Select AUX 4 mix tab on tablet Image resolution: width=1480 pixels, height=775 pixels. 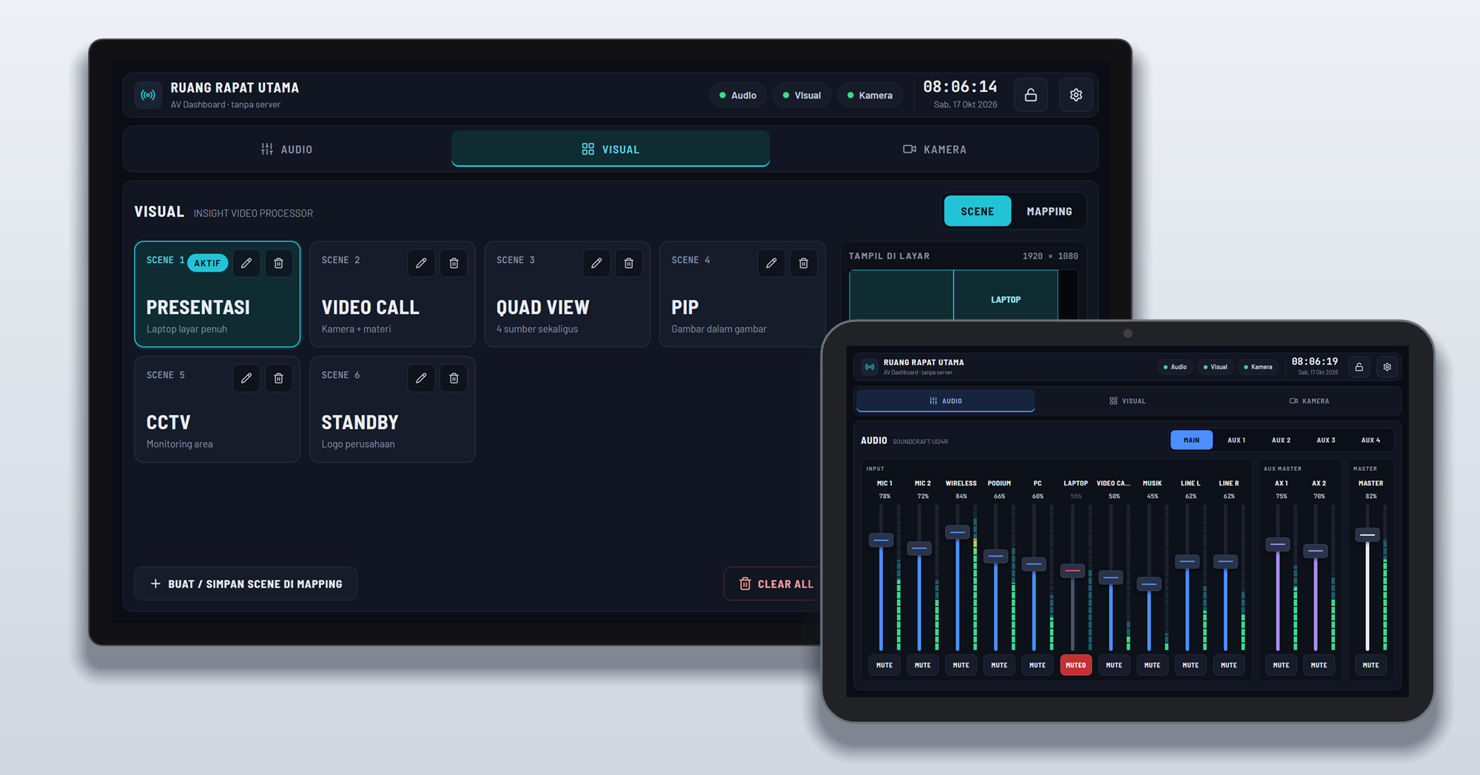1370,440
